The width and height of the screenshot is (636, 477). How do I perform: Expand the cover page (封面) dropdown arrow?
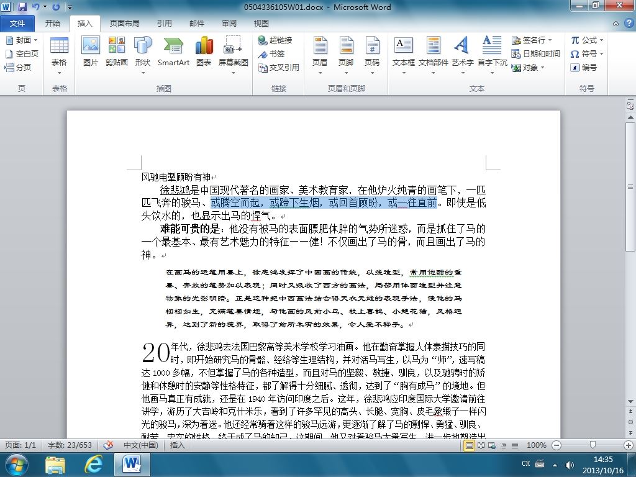pos(35,40)
